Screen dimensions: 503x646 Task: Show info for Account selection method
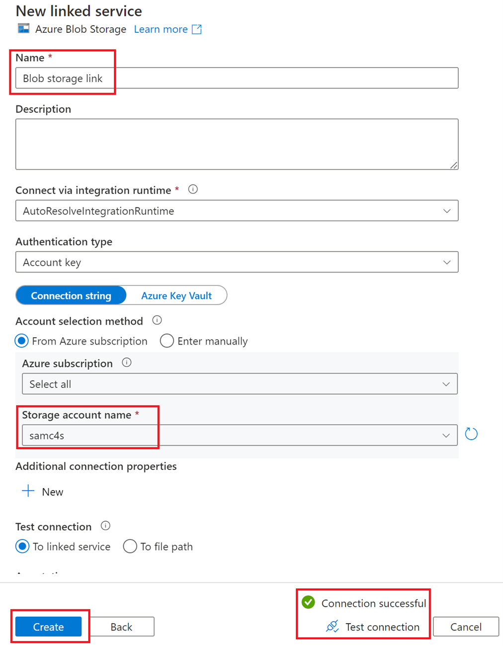(x=157, y=320)
